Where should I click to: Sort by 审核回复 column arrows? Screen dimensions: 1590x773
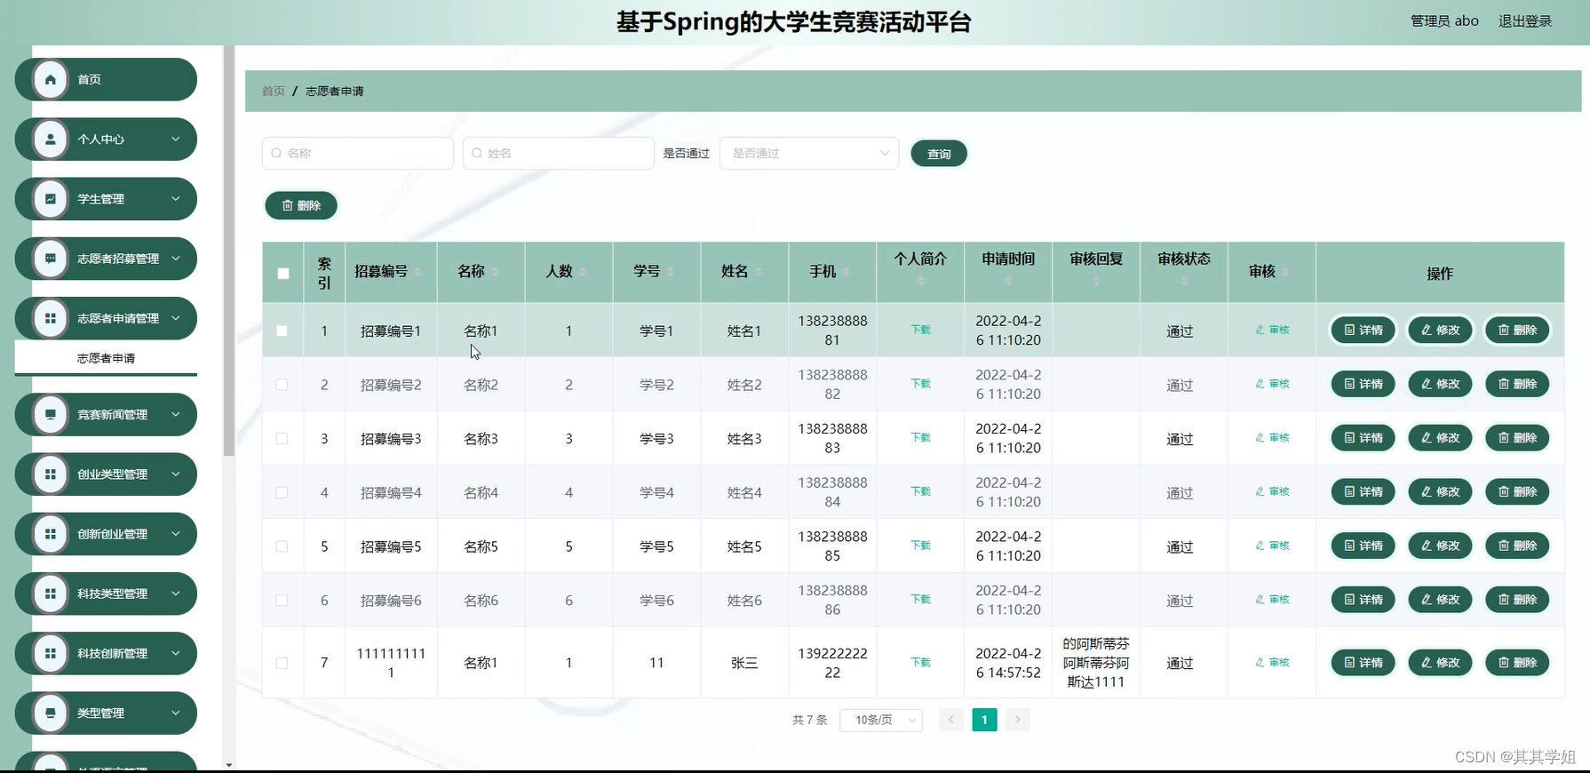[1096, 282]
